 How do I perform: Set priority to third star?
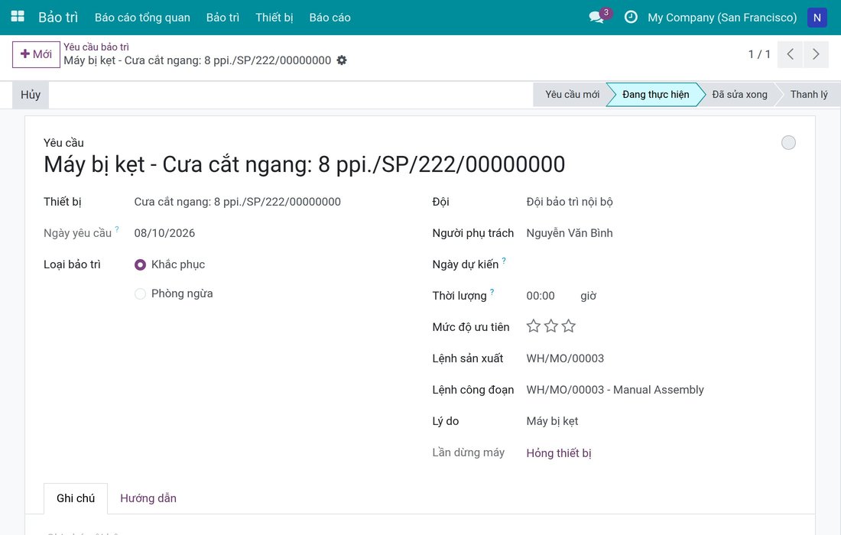click(x=569, y=326)
